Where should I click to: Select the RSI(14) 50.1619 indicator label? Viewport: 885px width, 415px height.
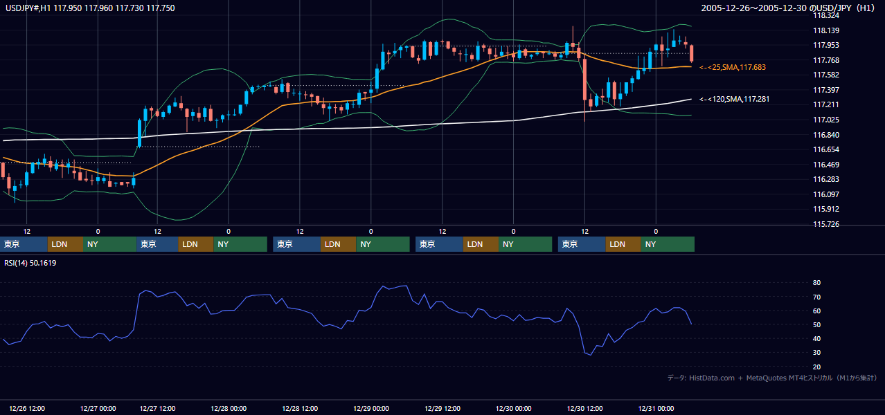coord(30,263)
